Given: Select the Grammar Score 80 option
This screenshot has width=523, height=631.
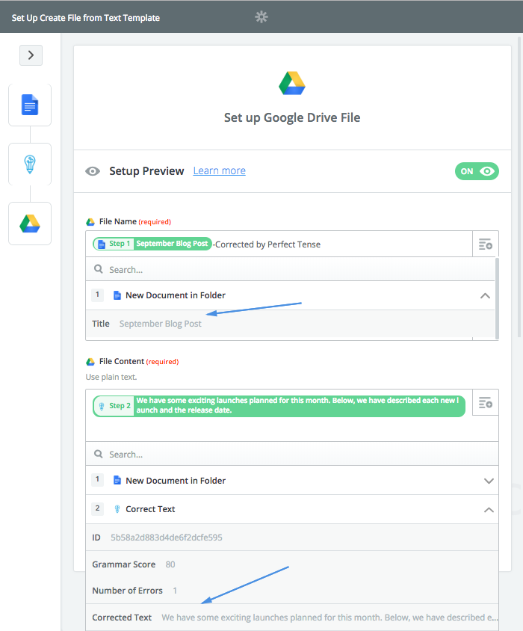Looking at the screenshot, I should tap(291, 564).
